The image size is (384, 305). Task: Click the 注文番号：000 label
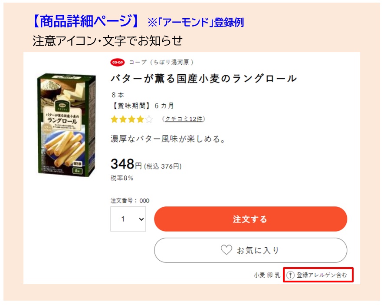pos(130,201)
